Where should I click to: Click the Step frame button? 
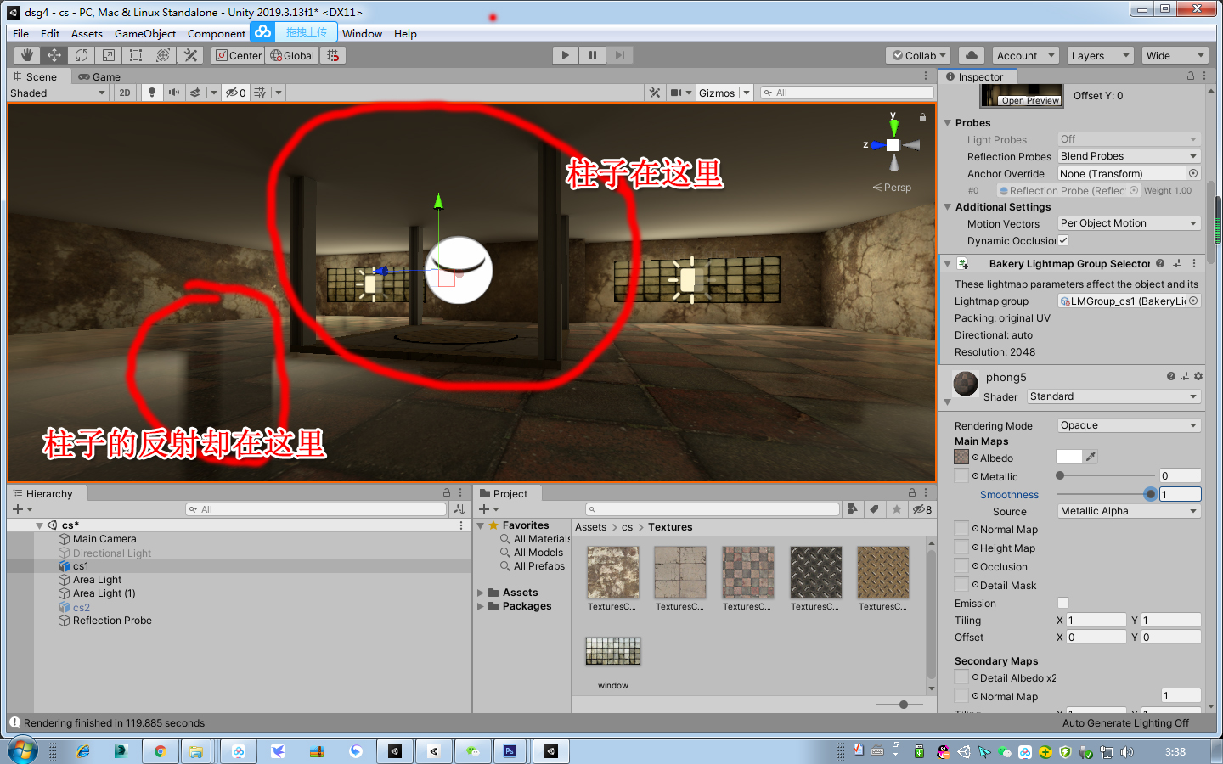pyautogui.click(x=620, y=55)
